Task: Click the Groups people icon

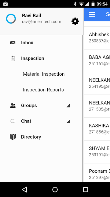Action: coord(13,106)
